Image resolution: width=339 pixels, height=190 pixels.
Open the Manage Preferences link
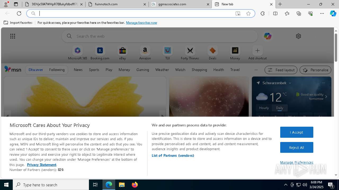(297, 162)
